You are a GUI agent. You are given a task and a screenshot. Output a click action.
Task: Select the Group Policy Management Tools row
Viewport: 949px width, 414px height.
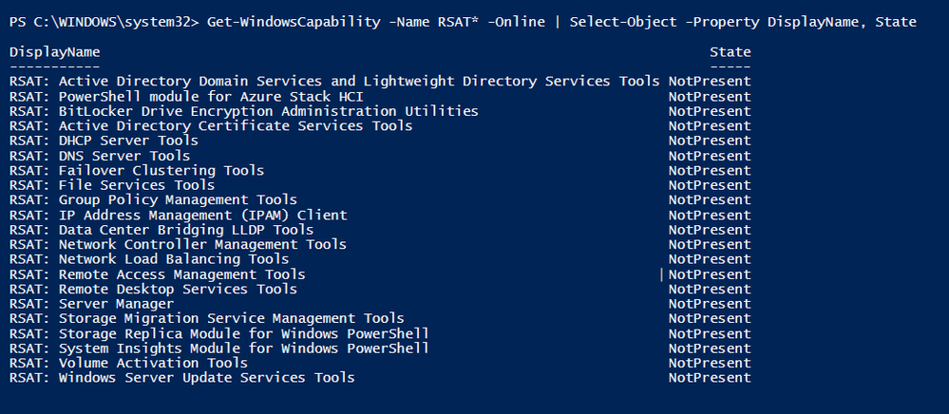pos(380,199)
